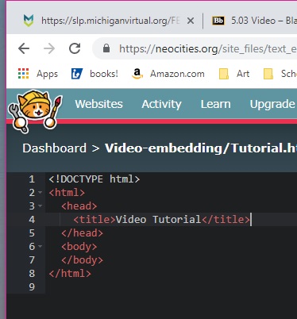Collapse the head tag fold arrow on line 3
Image resolution: width=297 pixels, height=319 pixels.
[x=40, y=206]
